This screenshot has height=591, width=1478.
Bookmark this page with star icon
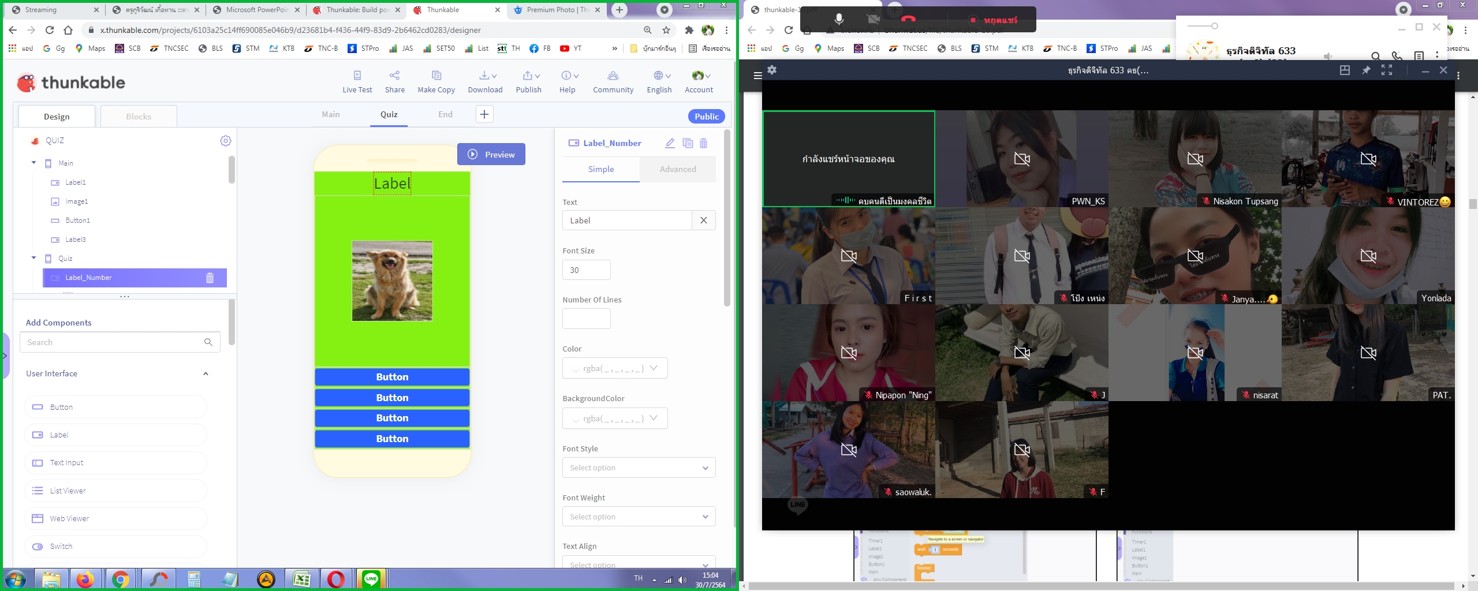point(667,30)
